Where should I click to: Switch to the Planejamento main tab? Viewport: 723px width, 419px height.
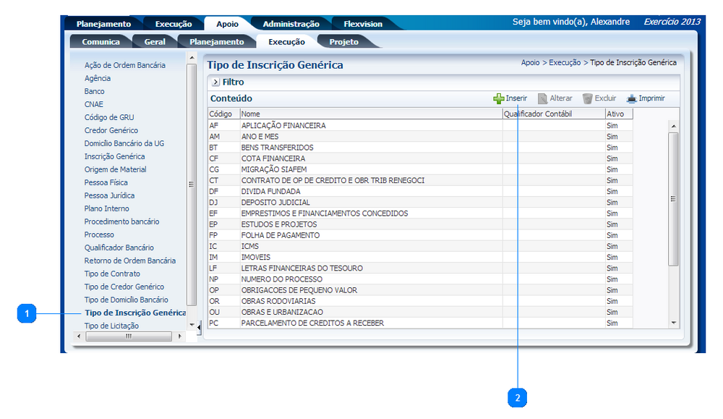click(x=103, y=24)
